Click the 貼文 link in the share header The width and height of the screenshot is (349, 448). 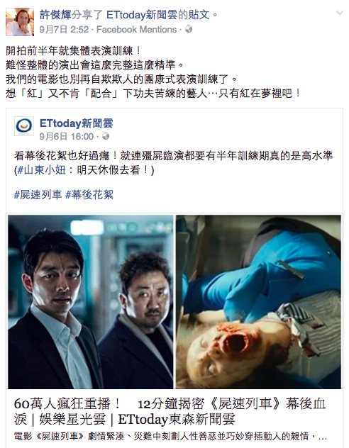coord(199,15)
